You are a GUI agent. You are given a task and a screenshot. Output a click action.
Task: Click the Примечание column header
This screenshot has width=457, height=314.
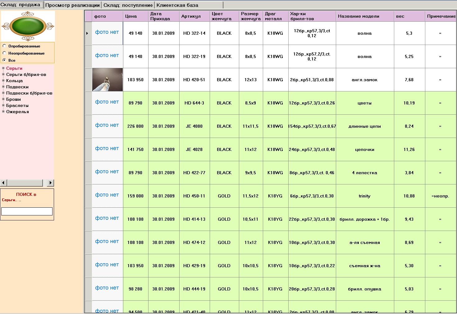point(441,16)
